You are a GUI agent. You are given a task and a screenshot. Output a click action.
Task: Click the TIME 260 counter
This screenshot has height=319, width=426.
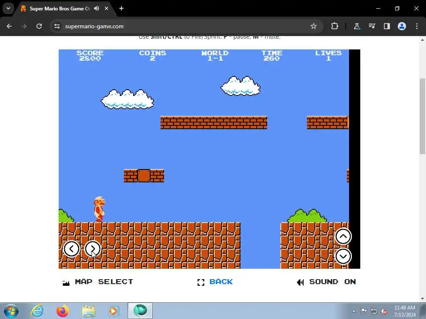pyautogui.click(x=272, y=56)
